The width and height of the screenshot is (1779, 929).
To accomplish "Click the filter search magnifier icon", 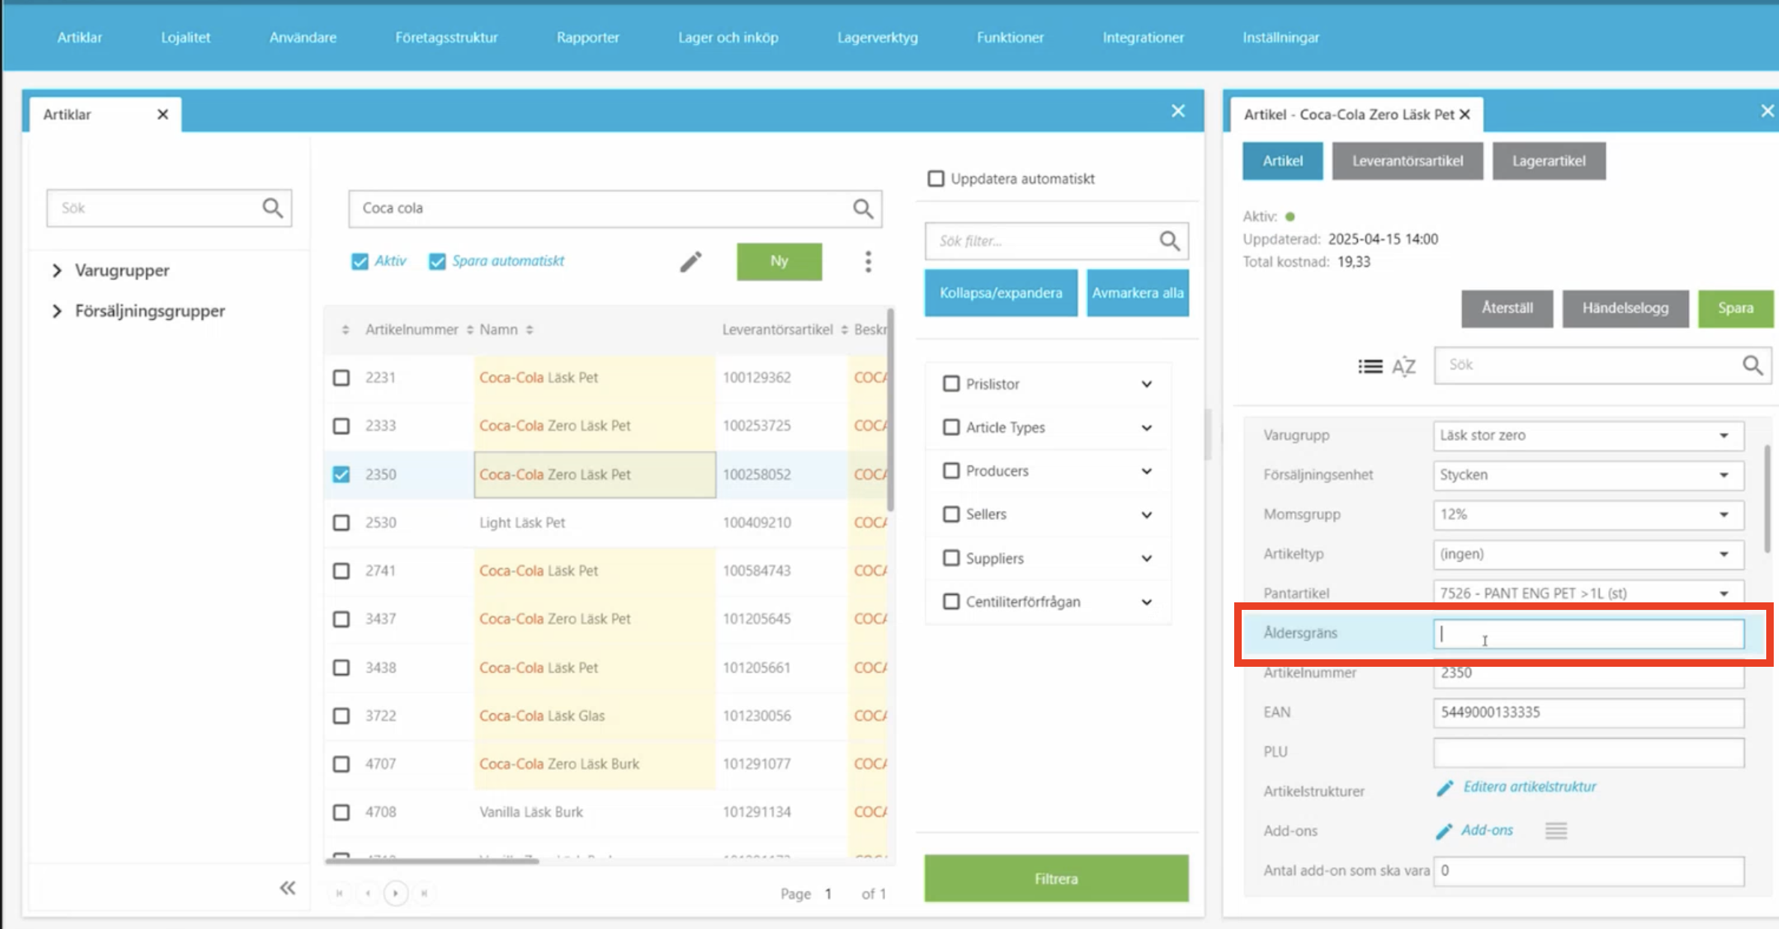I will 1169,240.
